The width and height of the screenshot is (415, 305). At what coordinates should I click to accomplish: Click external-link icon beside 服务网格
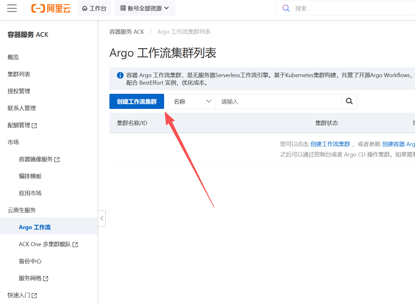[46, 279]
